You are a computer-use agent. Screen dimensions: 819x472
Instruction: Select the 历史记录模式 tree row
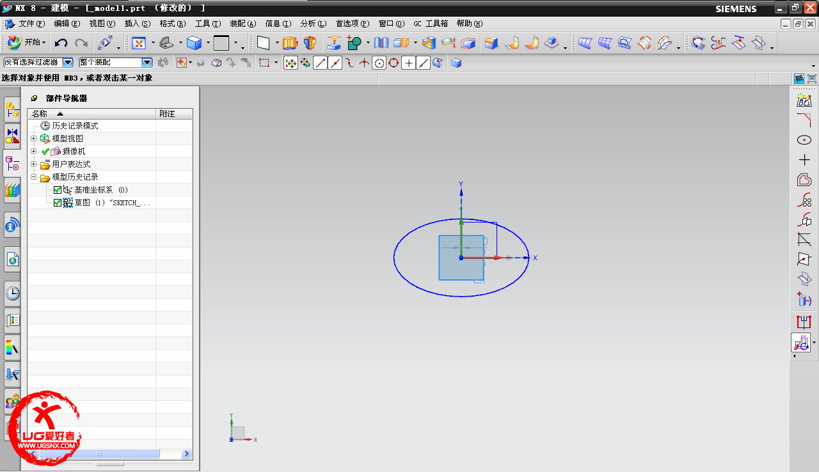coord(110,126)
